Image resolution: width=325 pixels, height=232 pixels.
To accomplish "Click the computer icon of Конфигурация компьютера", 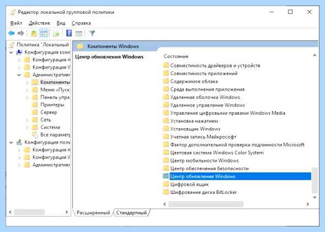I will point(19,52).
